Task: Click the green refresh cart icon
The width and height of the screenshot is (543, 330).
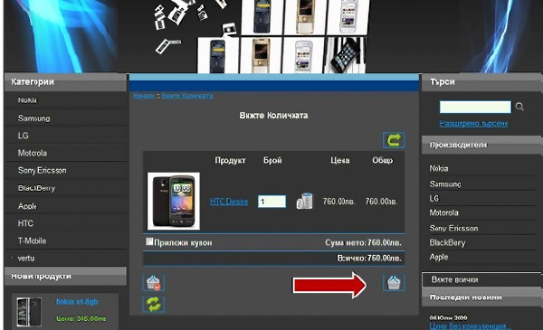Action: point(154,305)
